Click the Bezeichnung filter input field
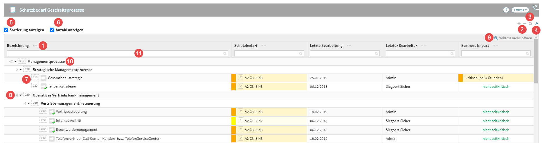This screenshot has height=143, width=542. click(115, 53)
